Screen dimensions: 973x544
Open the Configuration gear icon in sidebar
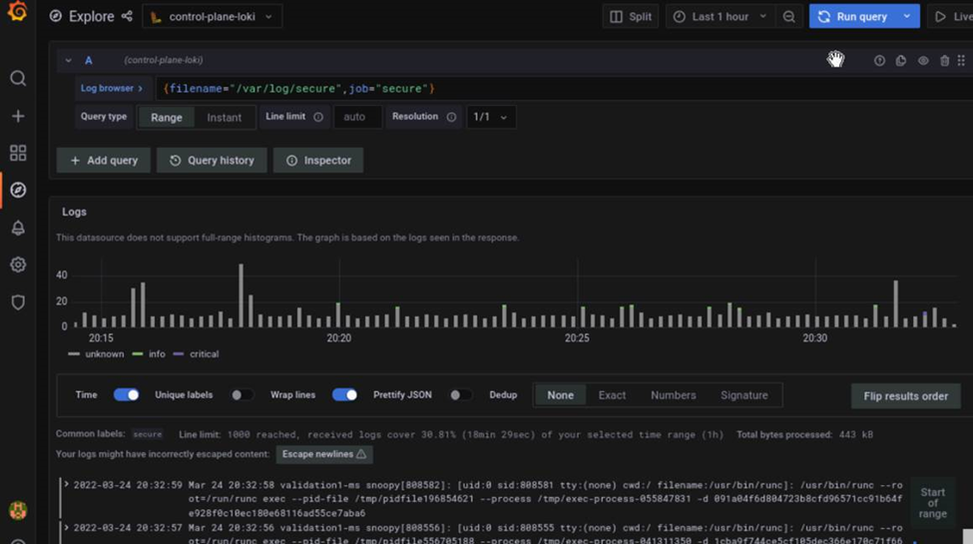click(18, 265)
